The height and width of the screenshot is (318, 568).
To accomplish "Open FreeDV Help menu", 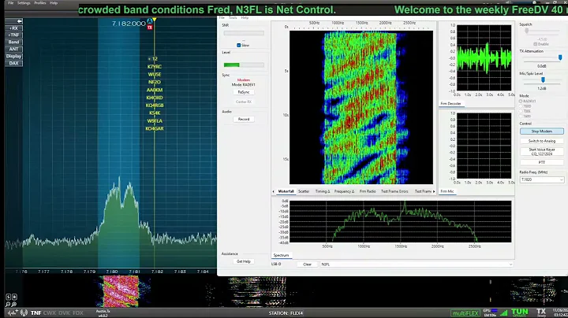I will 245,17.
